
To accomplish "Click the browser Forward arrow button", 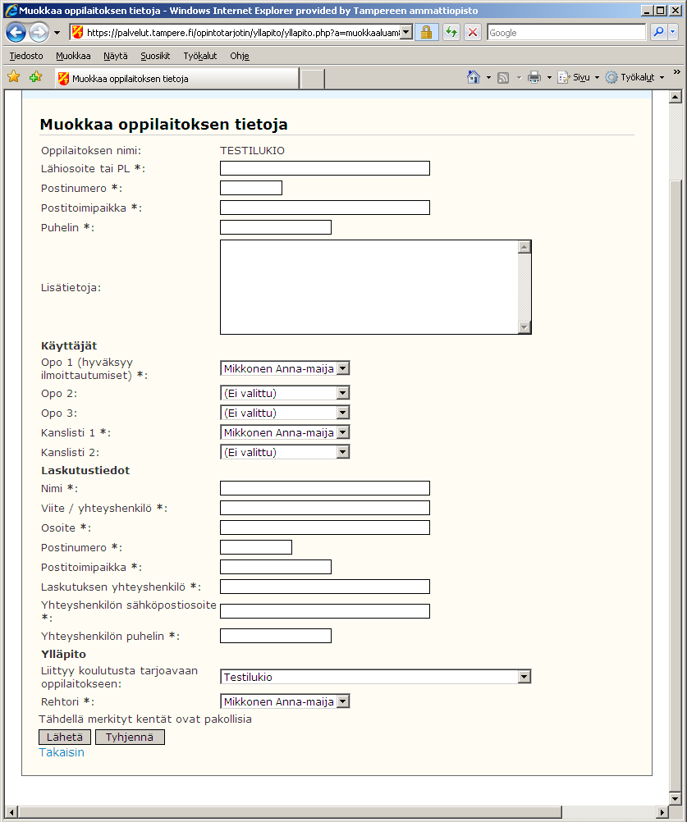I will (x=39, y=33).
